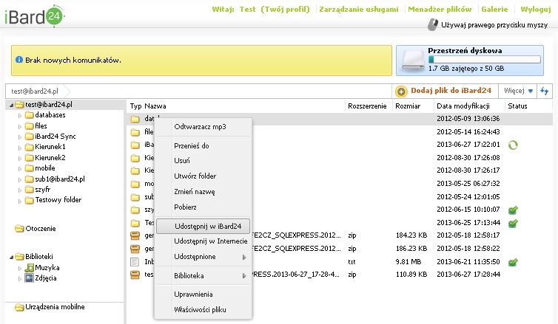Image resolution: width=558 pixels, height=324 pixels.
Task: Click green checkmark status on 2013-06-25 row
Action: coord(513,224)
